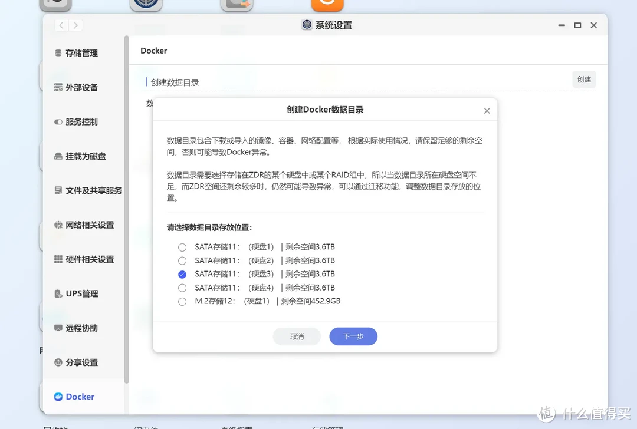Viewport: 637px width, 429px height.
Task: Open 存储管理 in the sidebar
Action: [x=81, y=53]
